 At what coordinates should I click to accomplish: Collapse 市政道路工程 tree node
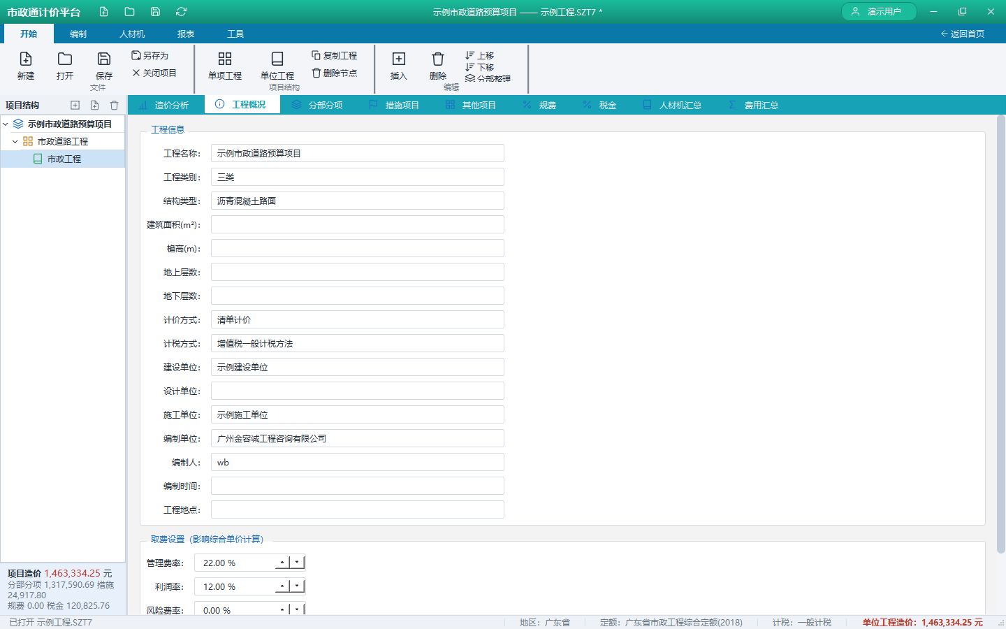[15, 141]
